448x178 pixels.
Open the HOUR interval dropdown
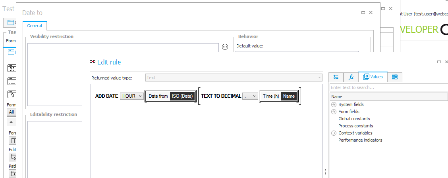132,96
